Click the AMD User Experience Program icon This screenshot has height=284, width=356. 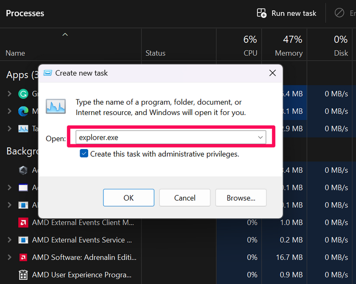[x=23, y=275]
